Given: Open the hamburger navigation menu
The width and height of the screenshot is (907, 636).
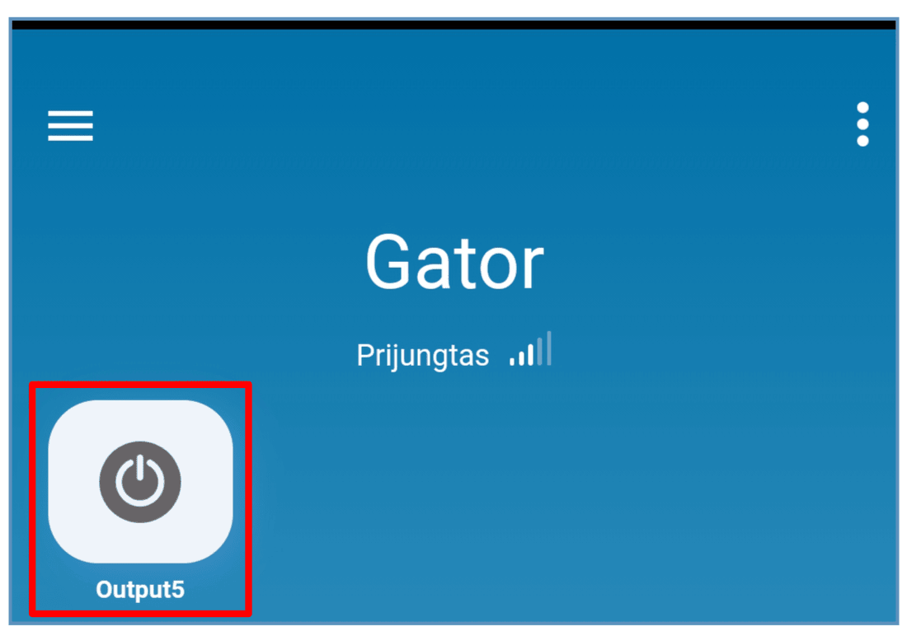Looking at the screenshot, I should pos(70,125).
